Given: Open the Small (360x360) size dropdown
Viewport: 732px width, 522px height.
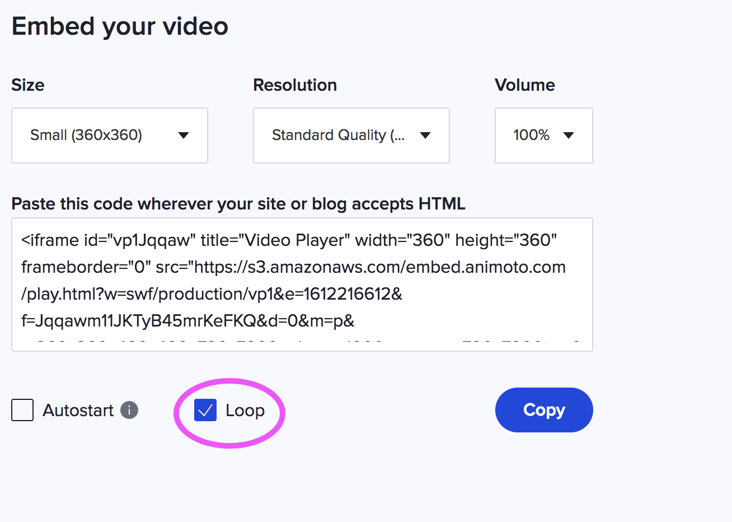Looking at the screenshot, I should (x=110, y=136).
